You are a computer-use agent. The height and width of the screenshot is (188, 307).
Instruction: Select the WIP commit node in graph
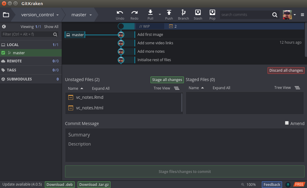121,26
